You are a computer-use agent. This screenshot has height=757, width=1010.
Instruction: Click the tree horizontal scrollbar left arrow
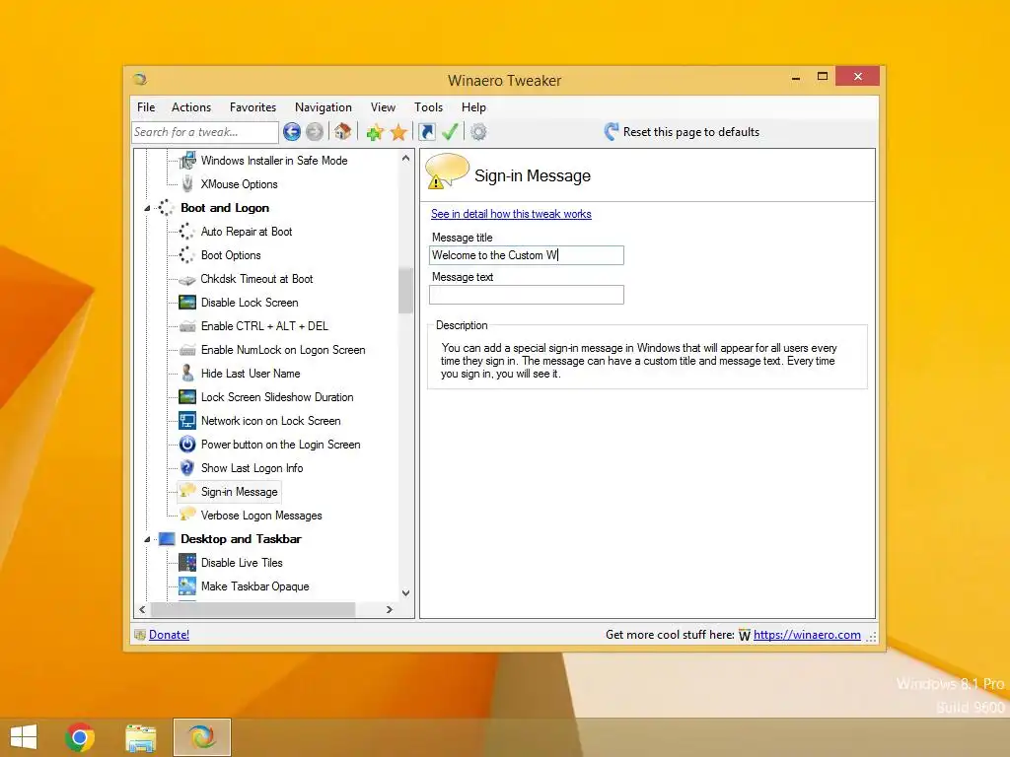point(142,609)
